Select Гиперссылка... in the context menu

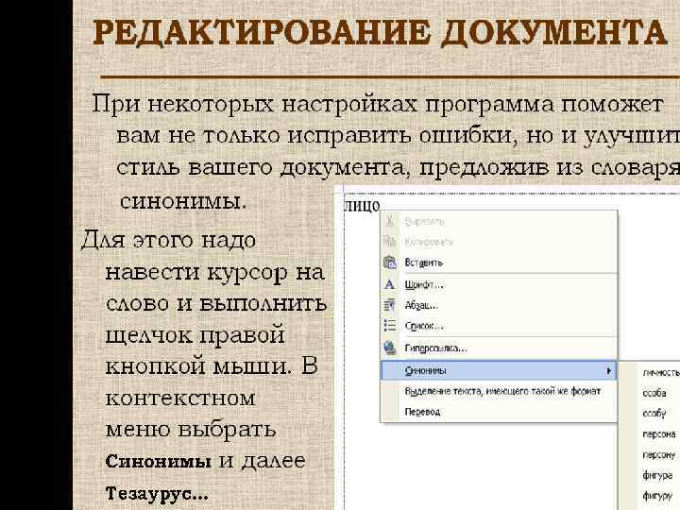[499, 348]
